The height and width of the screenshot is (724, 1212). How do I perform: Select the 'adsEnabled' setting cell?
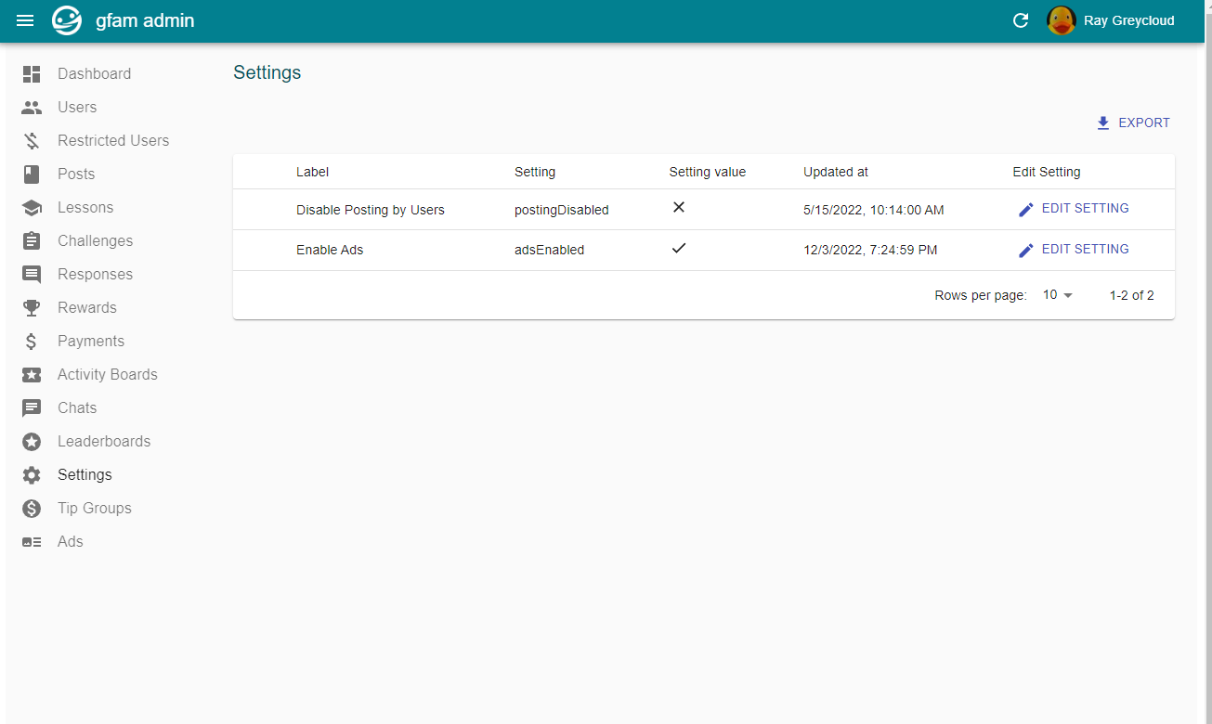click(550, 250)
